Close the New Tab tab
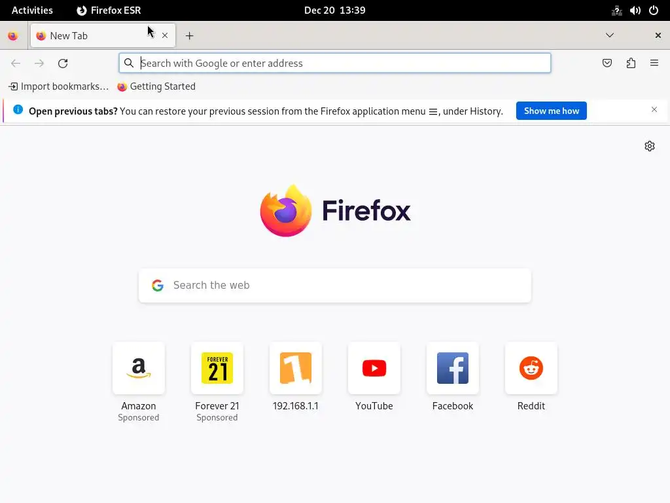670x503 pixels. click(165, 36)
